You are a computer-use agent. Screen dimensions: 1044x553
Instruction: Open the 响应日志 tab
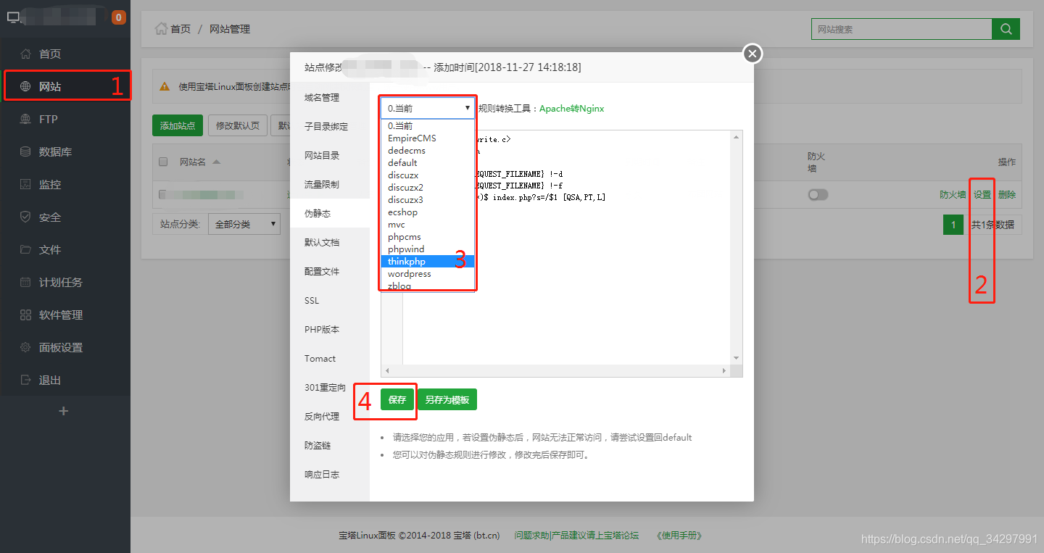pyautogui.click(x=330, y=474)
